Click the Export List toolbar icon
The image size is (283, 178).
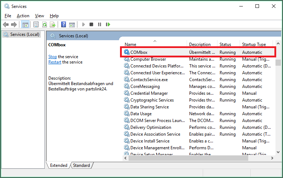(x=53, y=24)
